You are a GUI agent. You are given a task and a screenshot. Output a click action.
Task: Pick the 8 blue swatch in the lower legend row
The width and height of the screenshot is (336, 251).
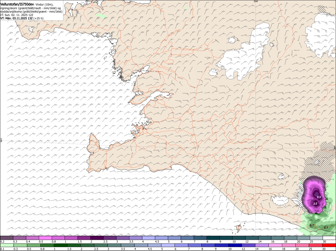[x=208, y=245]
